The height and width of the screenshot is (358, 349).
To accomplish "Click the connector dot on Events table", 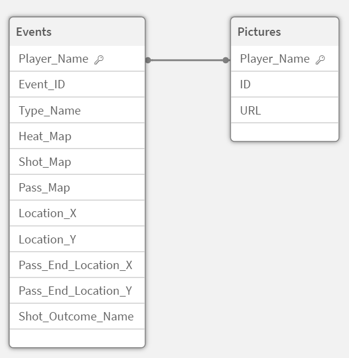I will coord(148,60).
